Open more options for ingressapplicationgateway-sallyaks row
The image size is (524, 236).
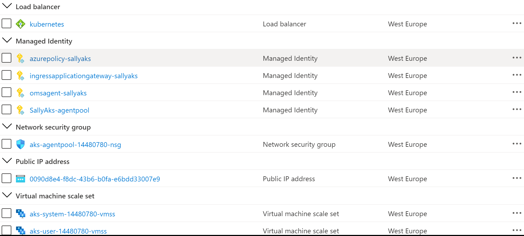click(517, 75)
